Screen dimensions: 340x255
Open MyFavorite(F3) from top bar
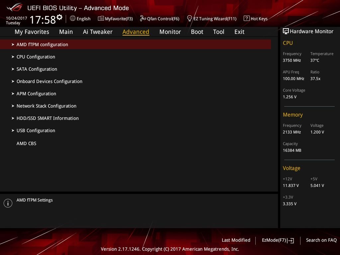[115, 19]
